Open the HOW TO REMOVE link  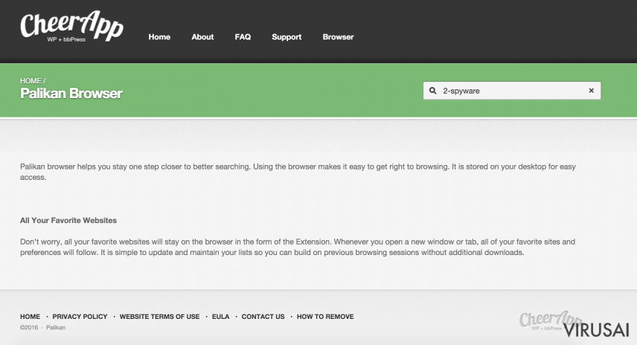coord(325,317)
